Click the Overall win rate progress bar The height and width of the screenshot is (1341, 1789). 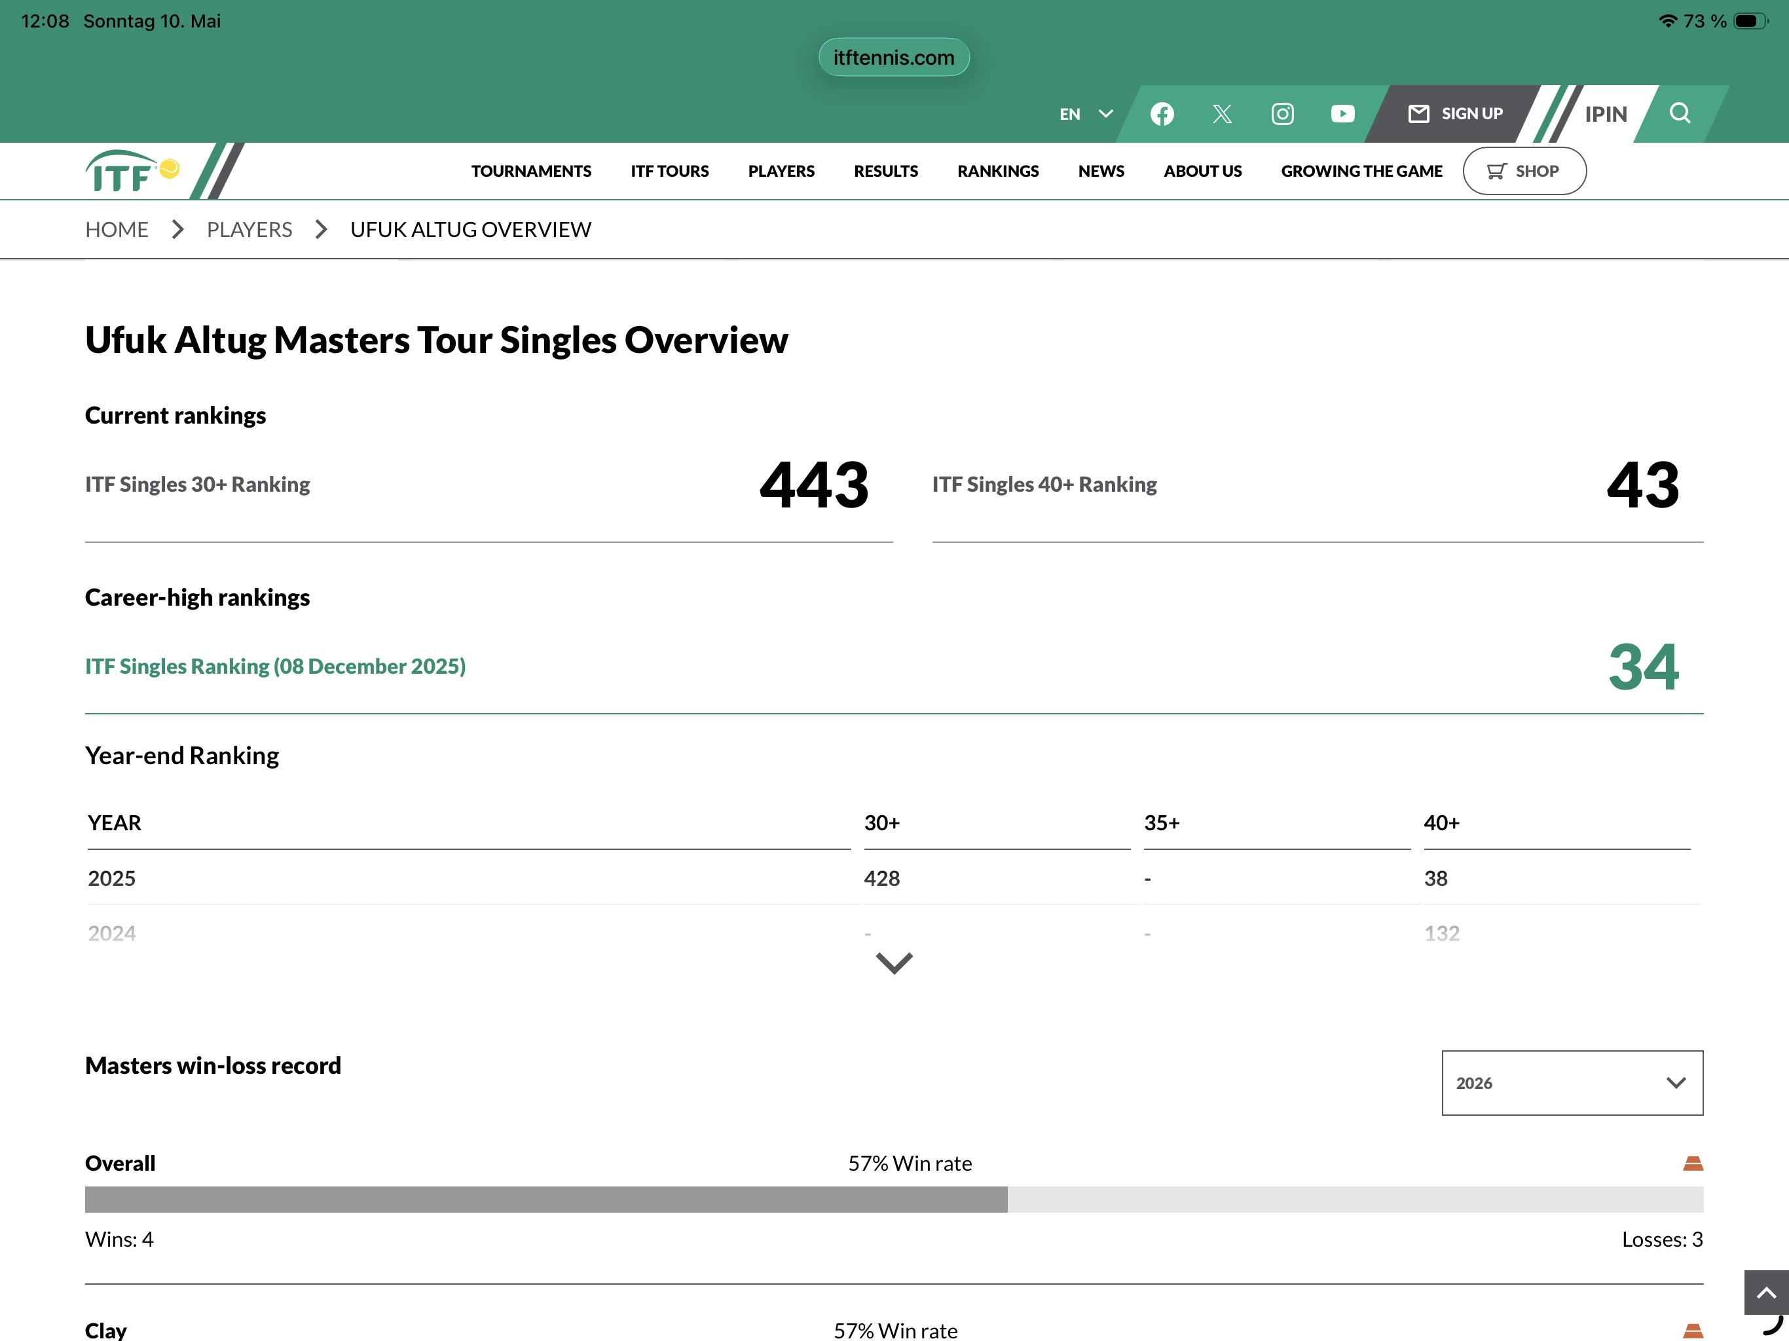[894, 1200]
